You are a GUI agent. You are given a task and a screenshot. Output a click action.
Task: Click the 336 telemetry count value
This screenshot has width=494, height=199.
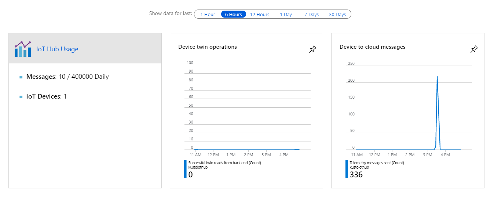tap(356, 175)
